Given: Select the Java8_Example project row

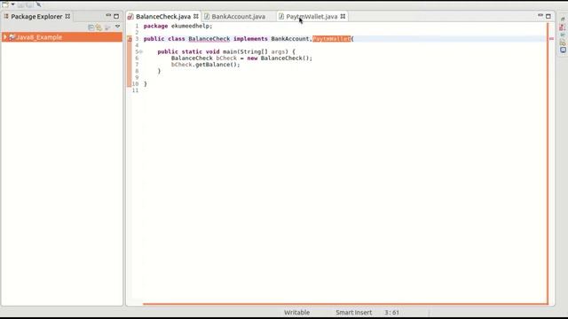Looking at the screenshot, I should [x=62, y=37].
